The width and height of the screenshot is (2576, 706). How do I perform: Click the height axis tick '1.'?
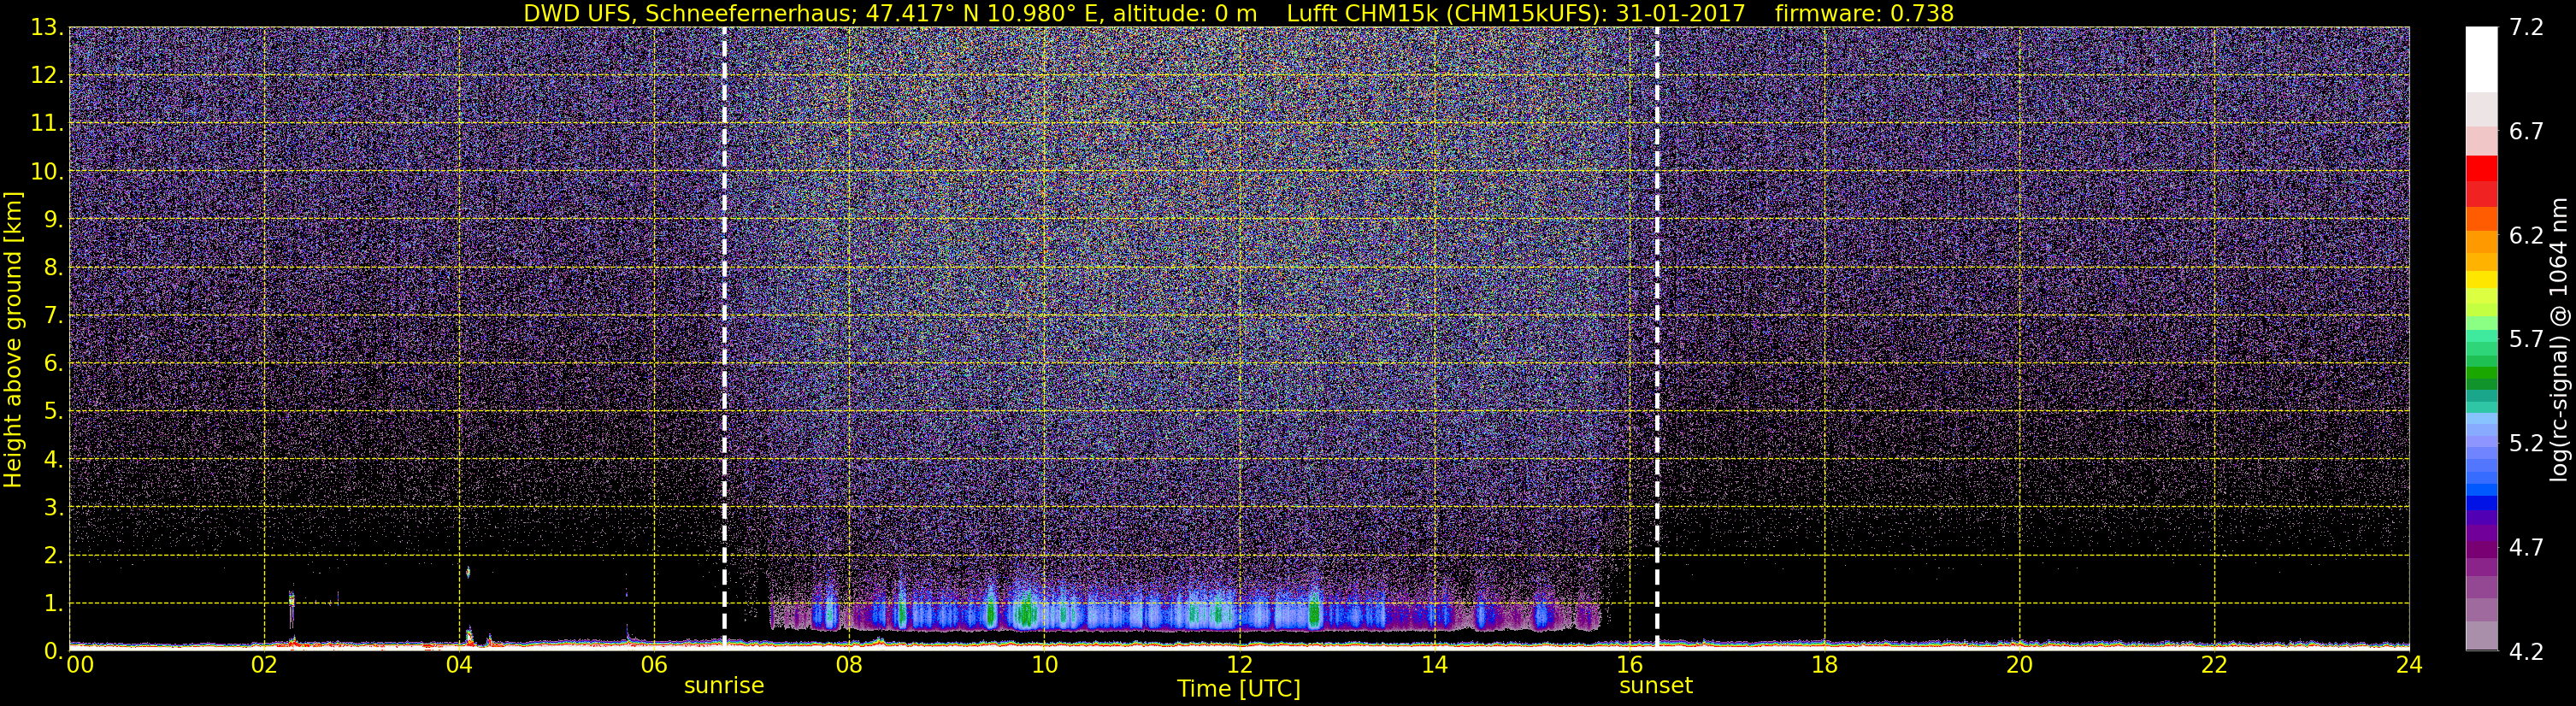(x=53, y=603)
